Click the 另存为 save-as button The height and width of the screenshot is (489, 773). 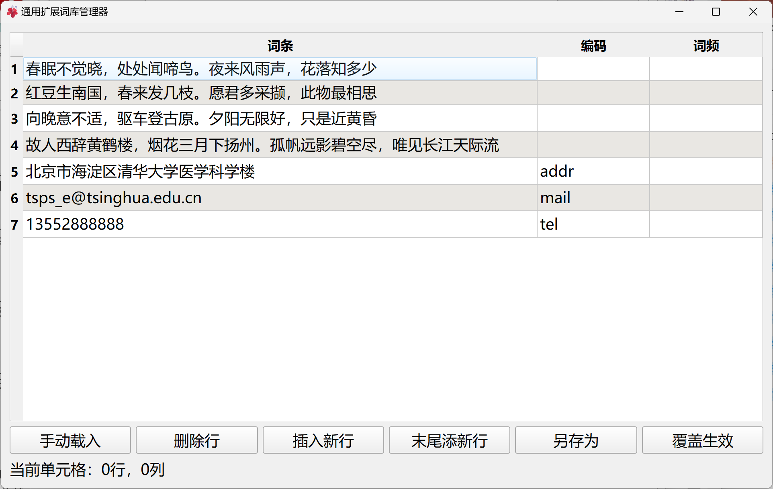coord(576,440)
